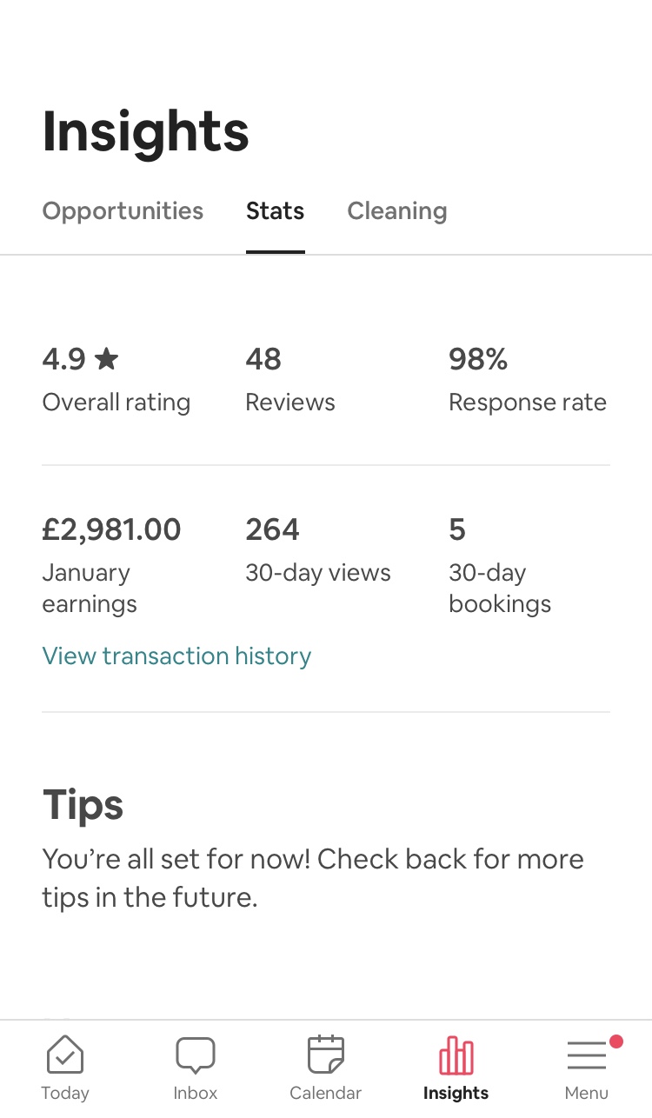
Task: Open the Menu hamburger icon
Action: point(587,1055)
